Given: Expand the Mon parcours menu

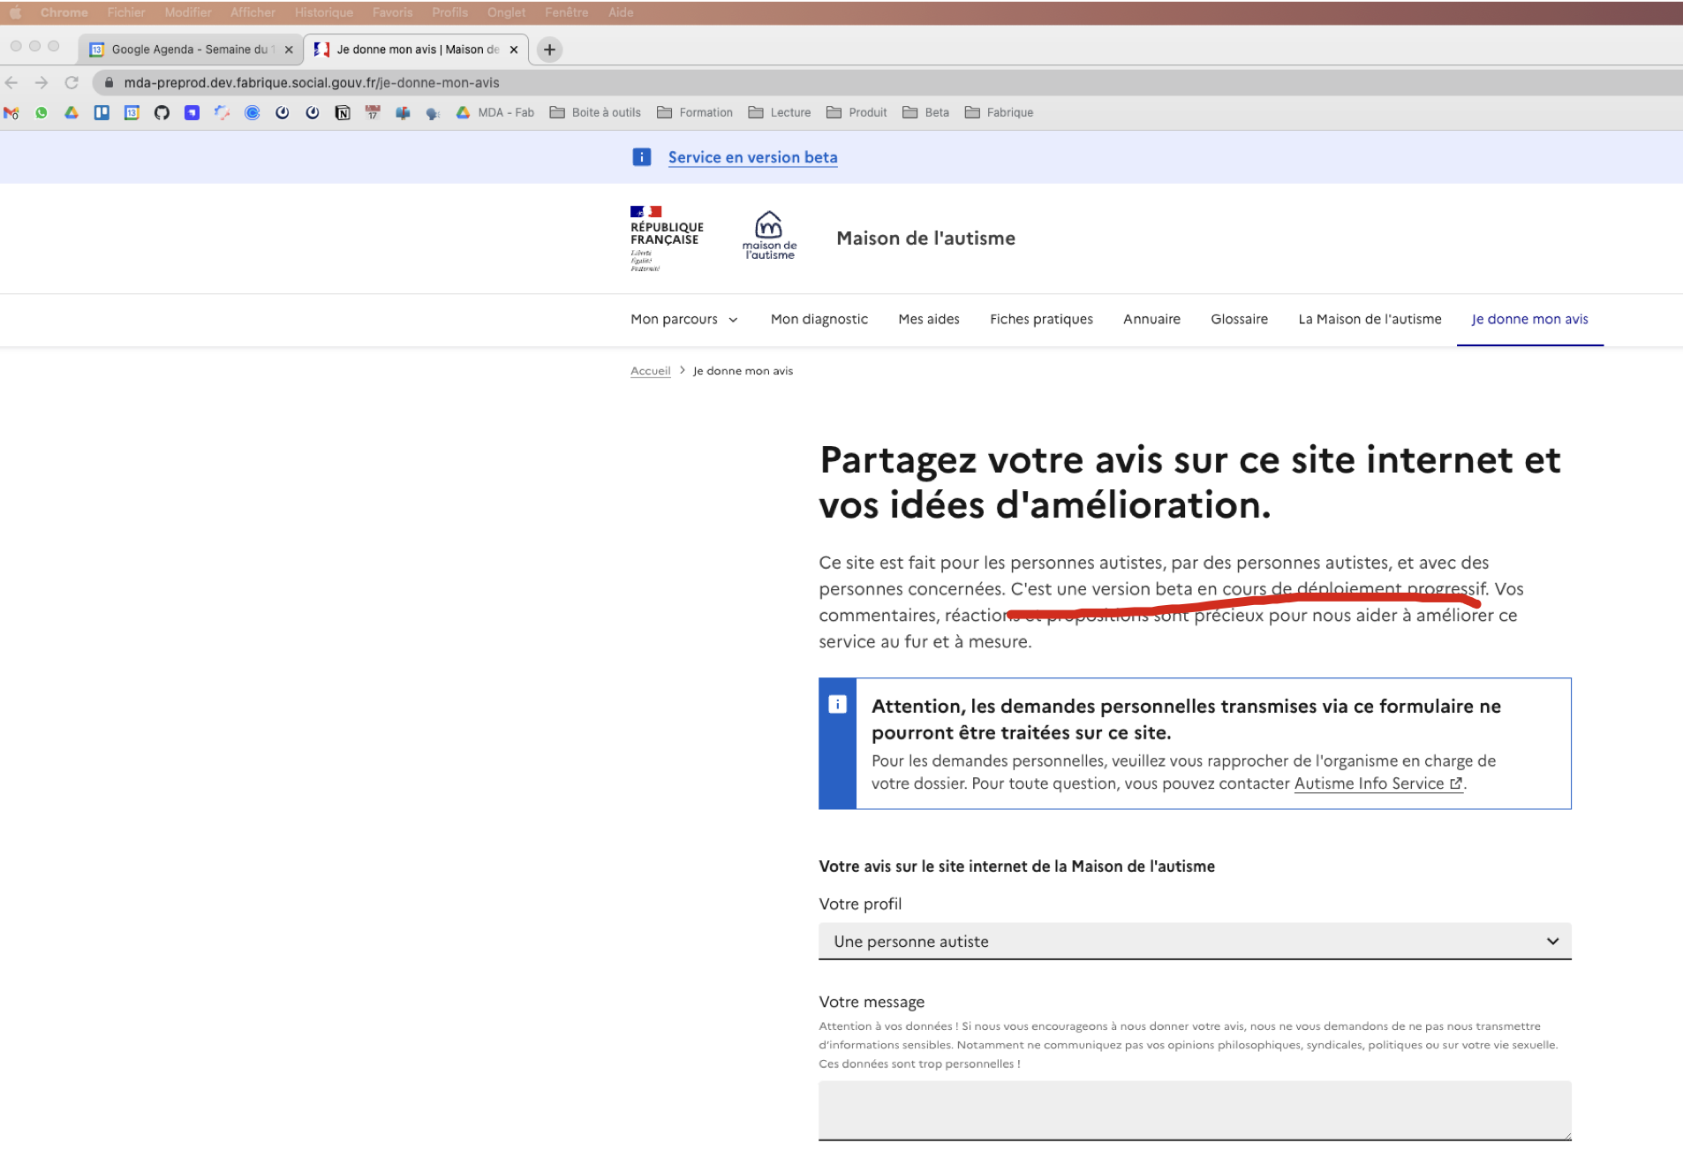Looking at the screenshot, I should (683, 319).
